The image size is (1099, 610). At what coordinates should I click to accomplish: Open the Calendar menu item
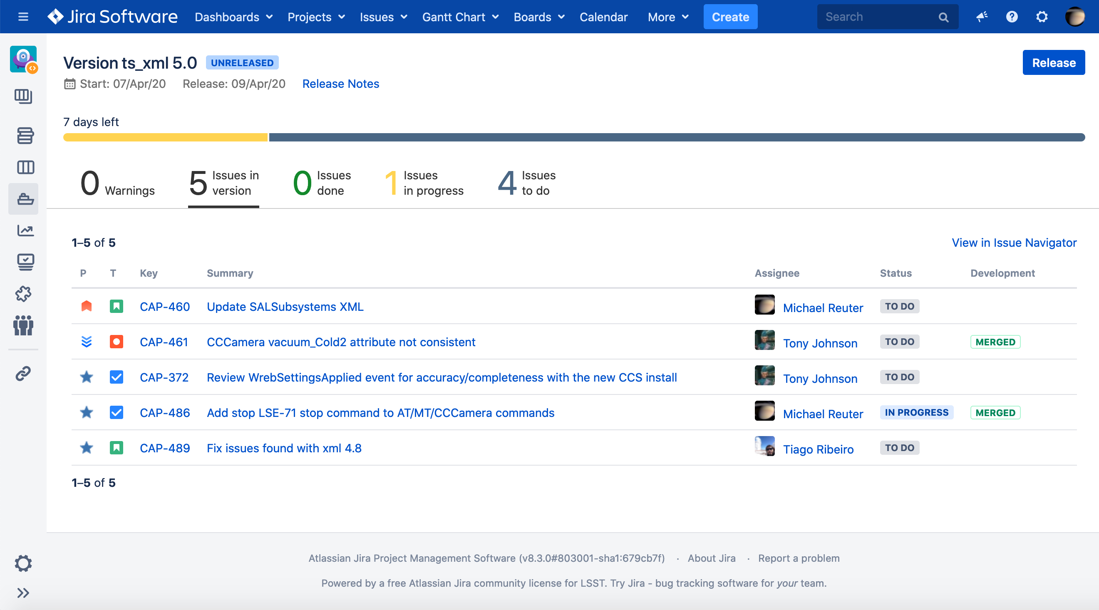coord(603,17)
